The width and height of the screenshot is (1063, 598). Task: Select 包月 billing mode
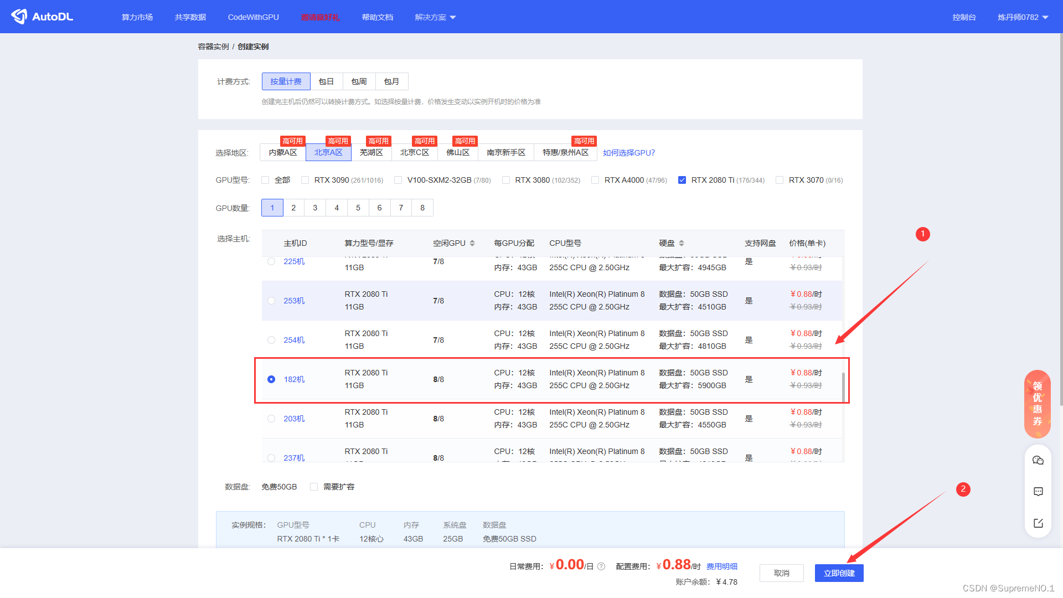coord(392,81)
